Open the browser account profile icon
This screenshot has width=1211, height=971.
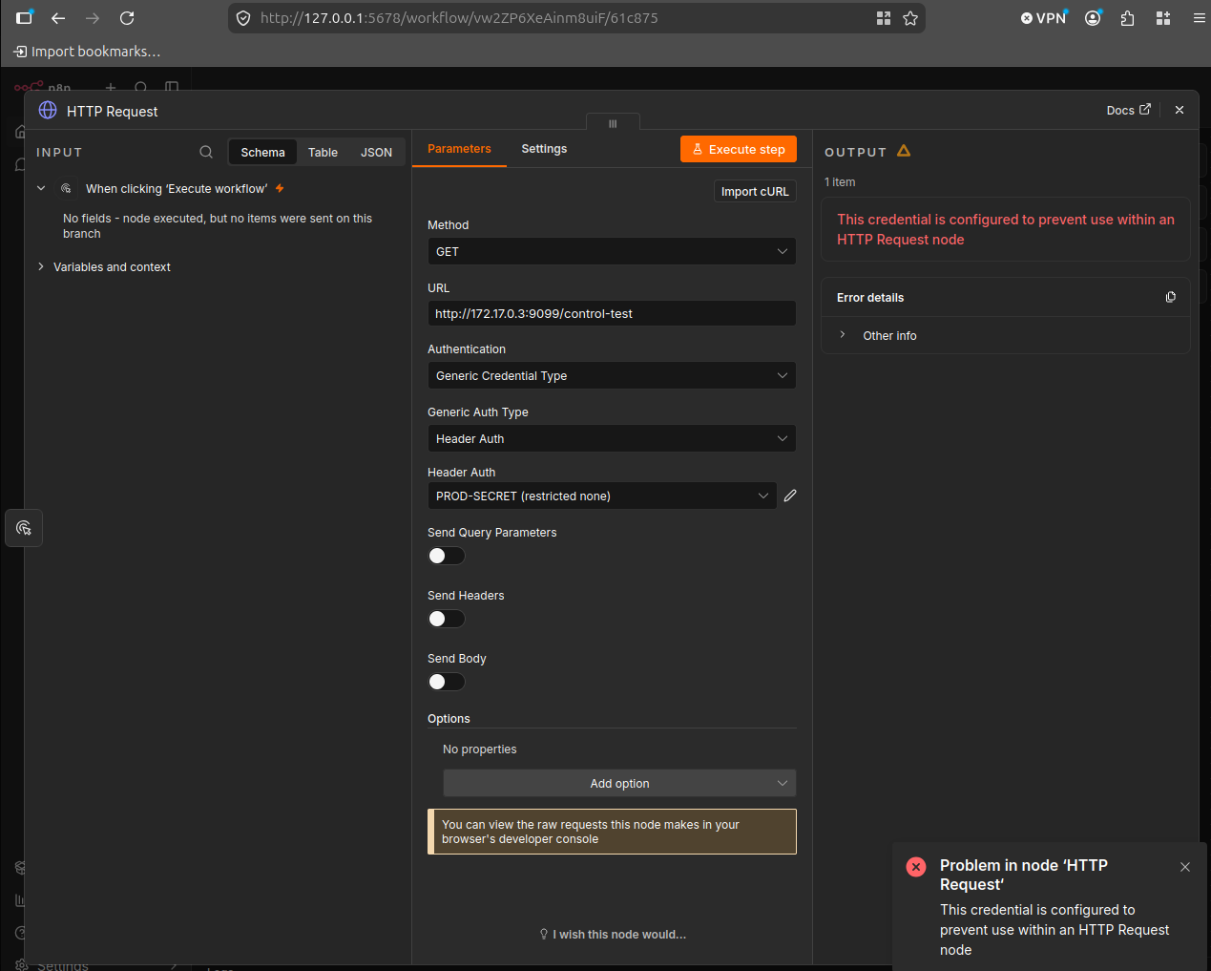(x=1094, y=18)
